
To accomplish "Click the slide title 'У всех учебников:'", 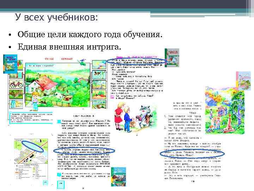I will pos(56,17).
